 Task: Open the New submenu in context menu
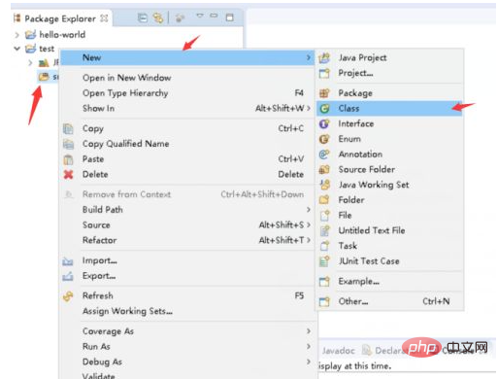(x=187, y=57)
